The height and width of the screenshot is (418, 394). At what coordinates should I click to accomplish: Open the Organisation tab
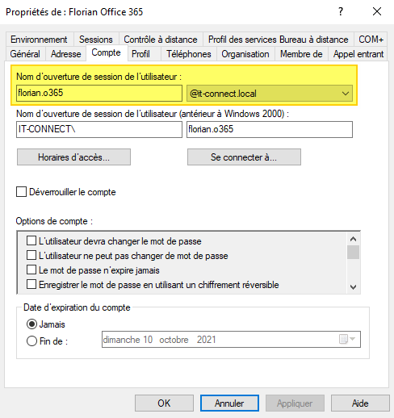tap(245, 54)
